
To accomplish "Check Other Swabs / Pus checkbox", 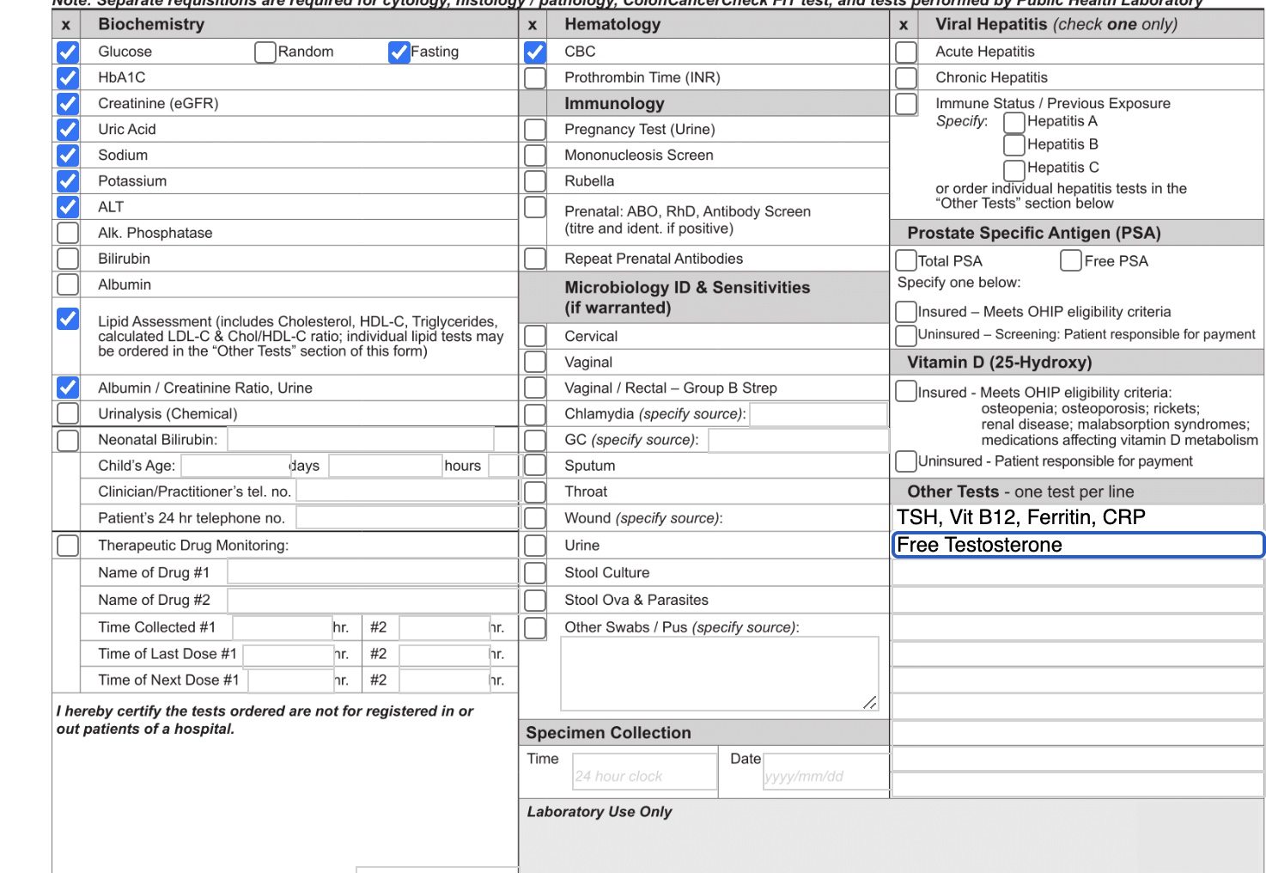I will (x=535, y=628).
